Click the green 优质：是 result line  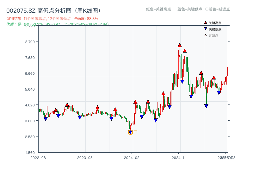coord(58,24)
